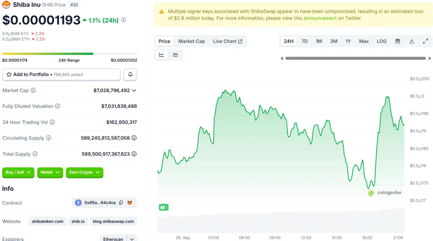Open the Earn Crypto dropdown
The width and height of the screenshot is (433, 241).
click(85, 172)
